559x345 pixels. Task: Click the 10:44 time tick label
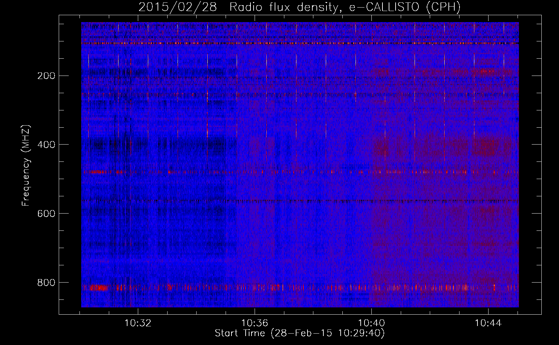[488, 323]
